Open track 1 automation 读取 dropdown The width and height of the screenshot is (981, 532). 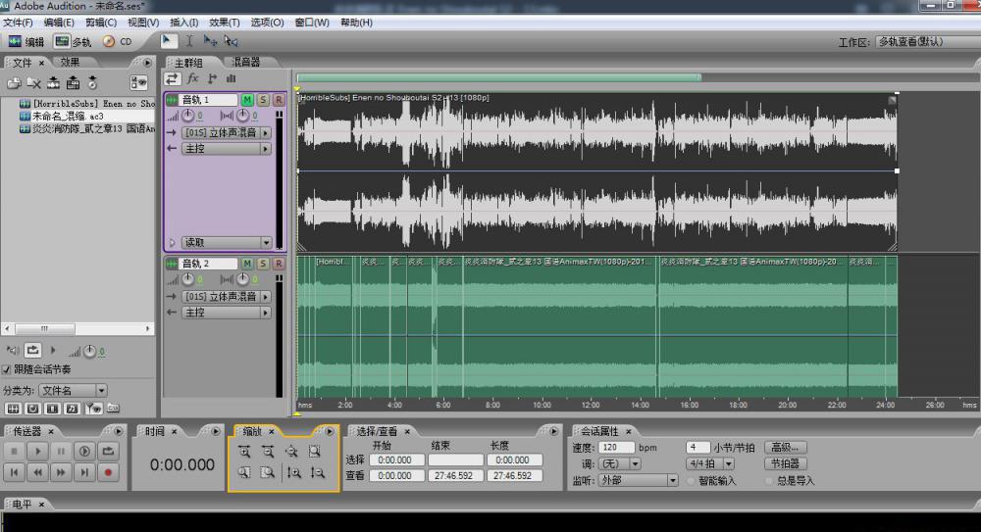(227, 243)
